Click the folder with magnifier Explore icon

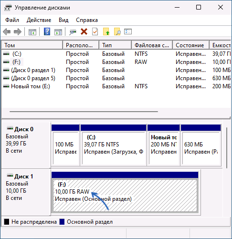[117, 31]
